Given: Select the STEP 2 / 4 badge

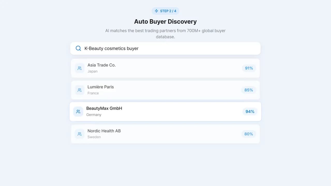Looking at the screenshot, I should click(x=165, y=11).
